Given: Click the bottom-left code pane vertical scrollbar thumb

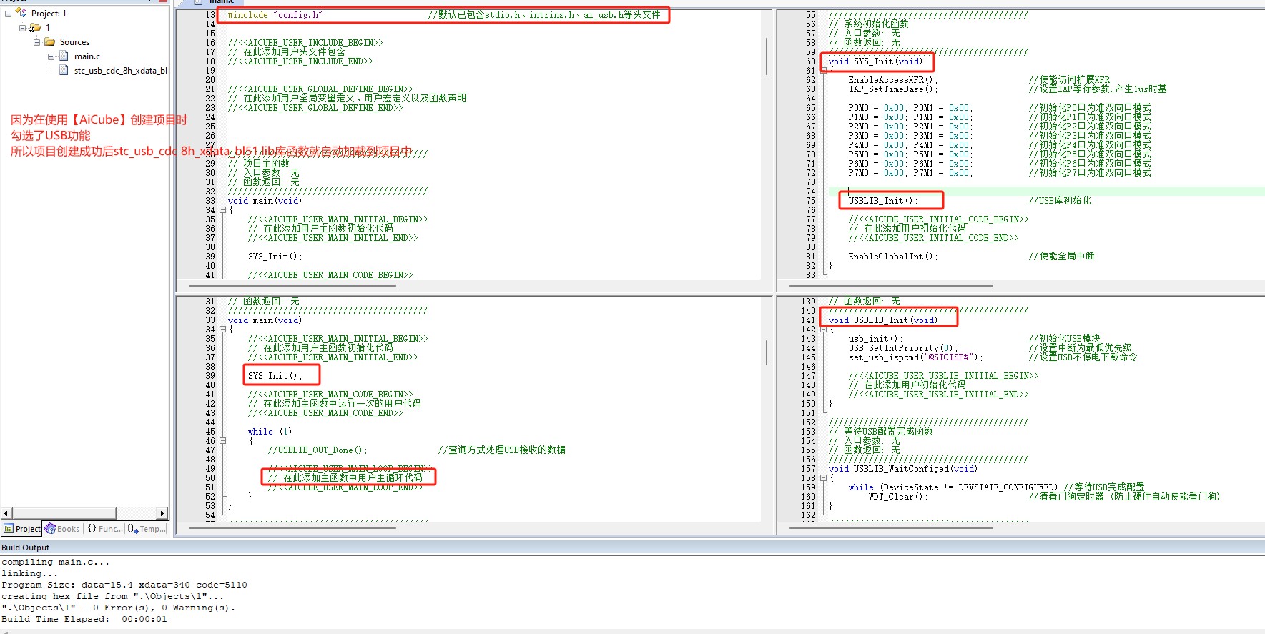Looking at the screenshot, I should click(x=767, y=352).
